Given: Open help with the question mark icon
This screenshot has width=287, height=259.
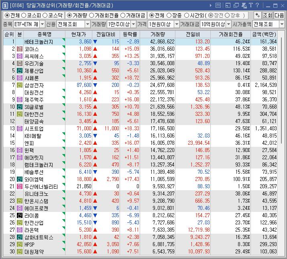Looking at the screenshot, I should click(257, 5).
